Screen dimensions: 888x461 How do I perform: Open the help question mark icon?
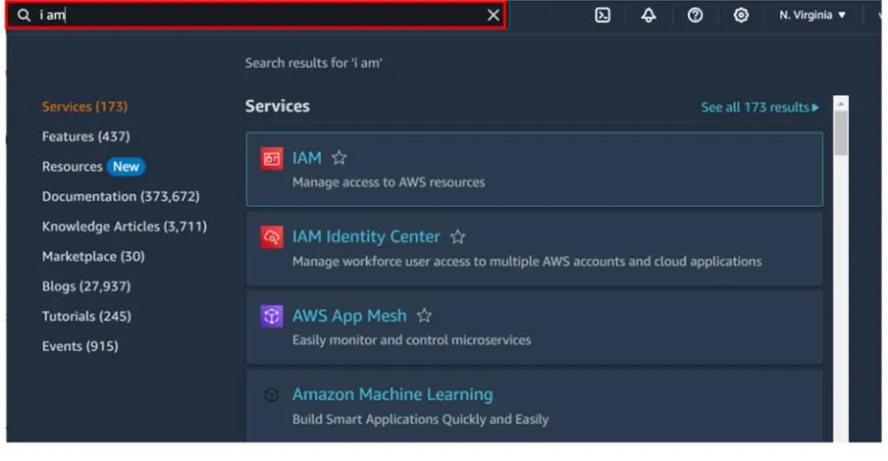coord(695,16)
